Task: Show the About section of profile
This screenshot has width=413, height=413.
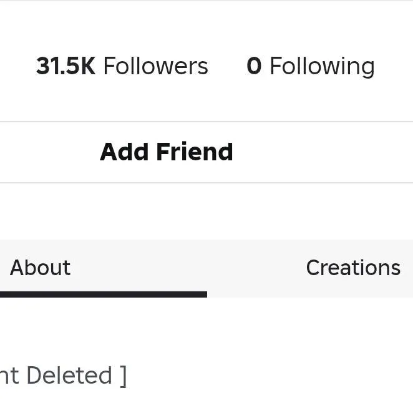Action: click(x=41, y=268)
